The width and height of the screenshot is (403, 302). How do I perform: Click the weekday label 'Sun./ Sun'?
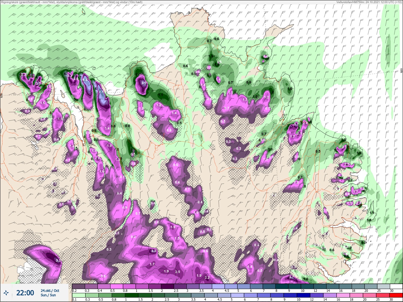(x=48, y=295)
